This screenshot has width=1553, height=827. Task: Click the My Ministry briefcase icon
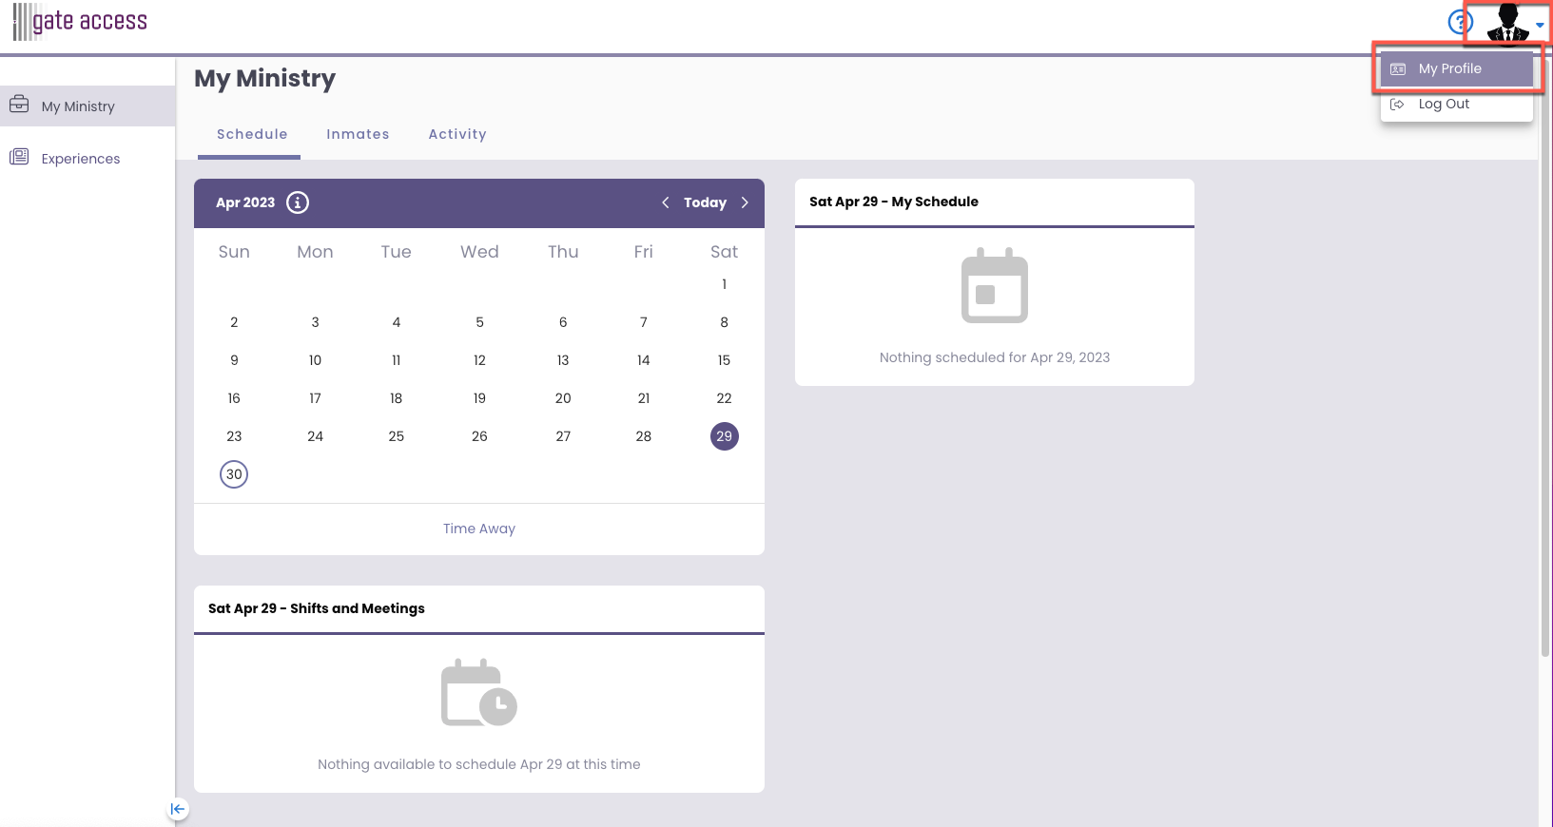click(19, 105)
